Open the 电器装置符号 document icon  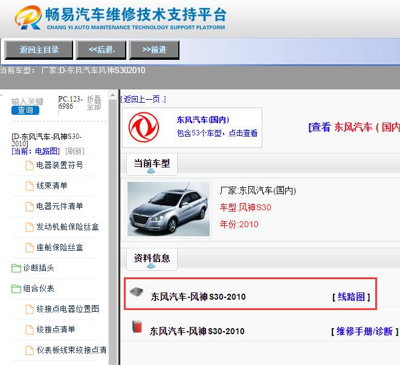[x=30, y=166]
